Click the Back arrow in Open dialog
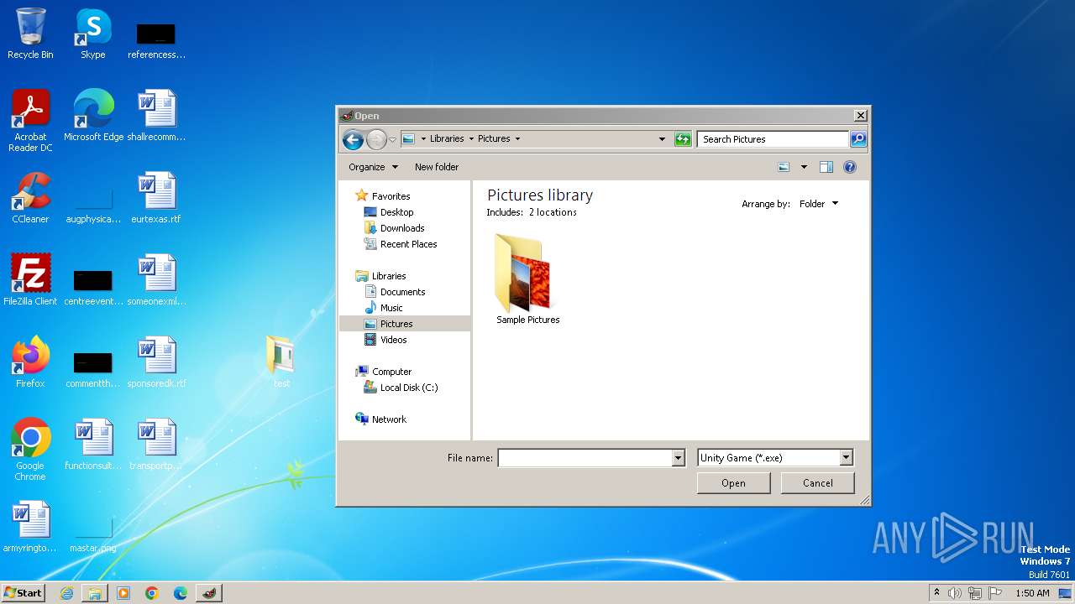The width and height of the screenshot is (1075, 604). click(x=353, y=139)
